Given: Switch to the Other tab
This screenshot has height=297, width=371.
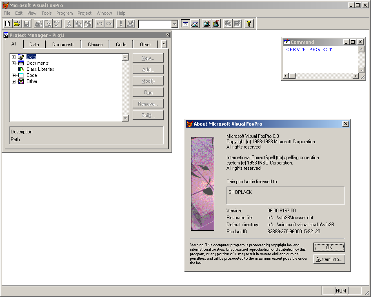Looking at the screenshot, I should (145, 44).
